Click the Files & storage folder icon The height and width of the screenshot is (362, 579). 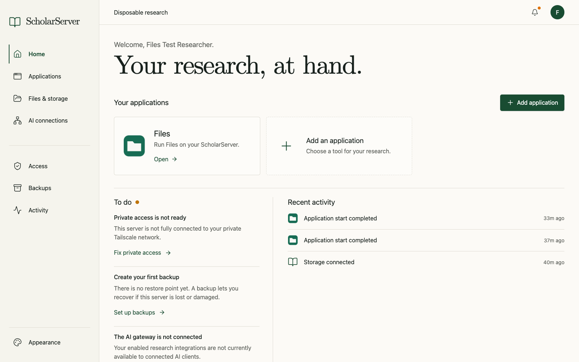[18, 99]
